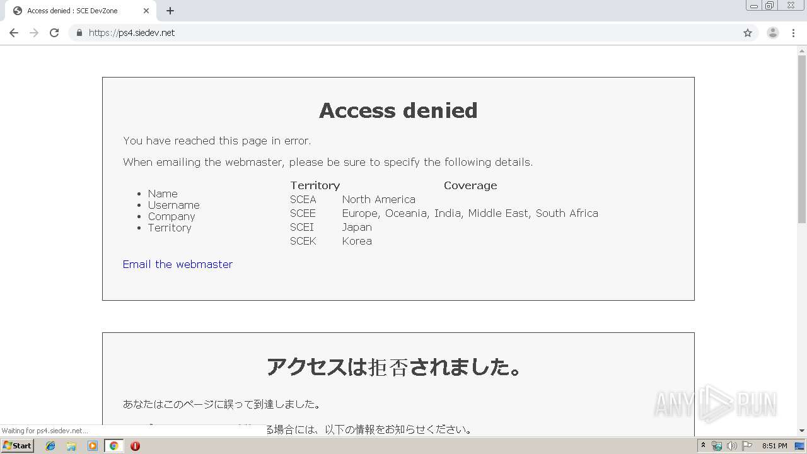Image resolution: width=807 pixels, height=454 pixels.
Task: Open the media player taskbar icon
Action: point(93,446)
